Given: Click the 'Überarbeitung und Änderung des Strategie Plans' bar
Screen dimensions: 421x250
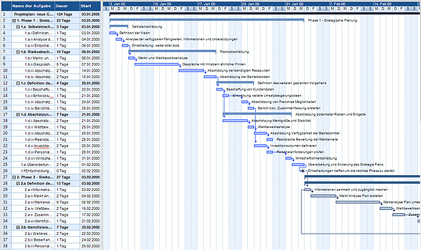Looking at the screenshot, I should 298,165.
